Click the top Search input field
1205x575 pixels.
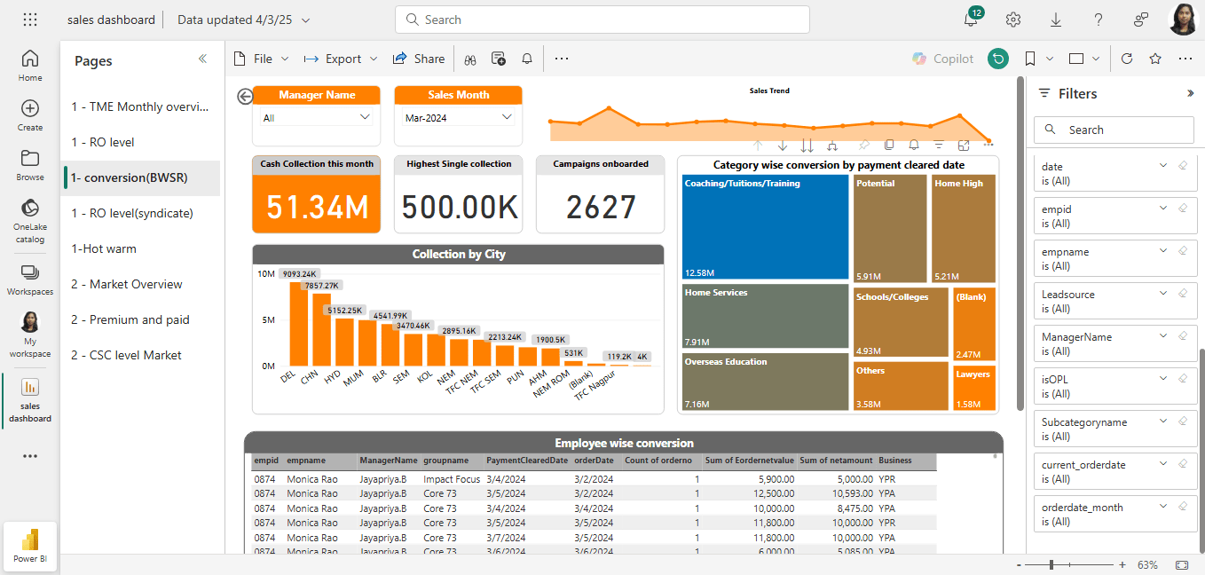(x=602, y=20)
